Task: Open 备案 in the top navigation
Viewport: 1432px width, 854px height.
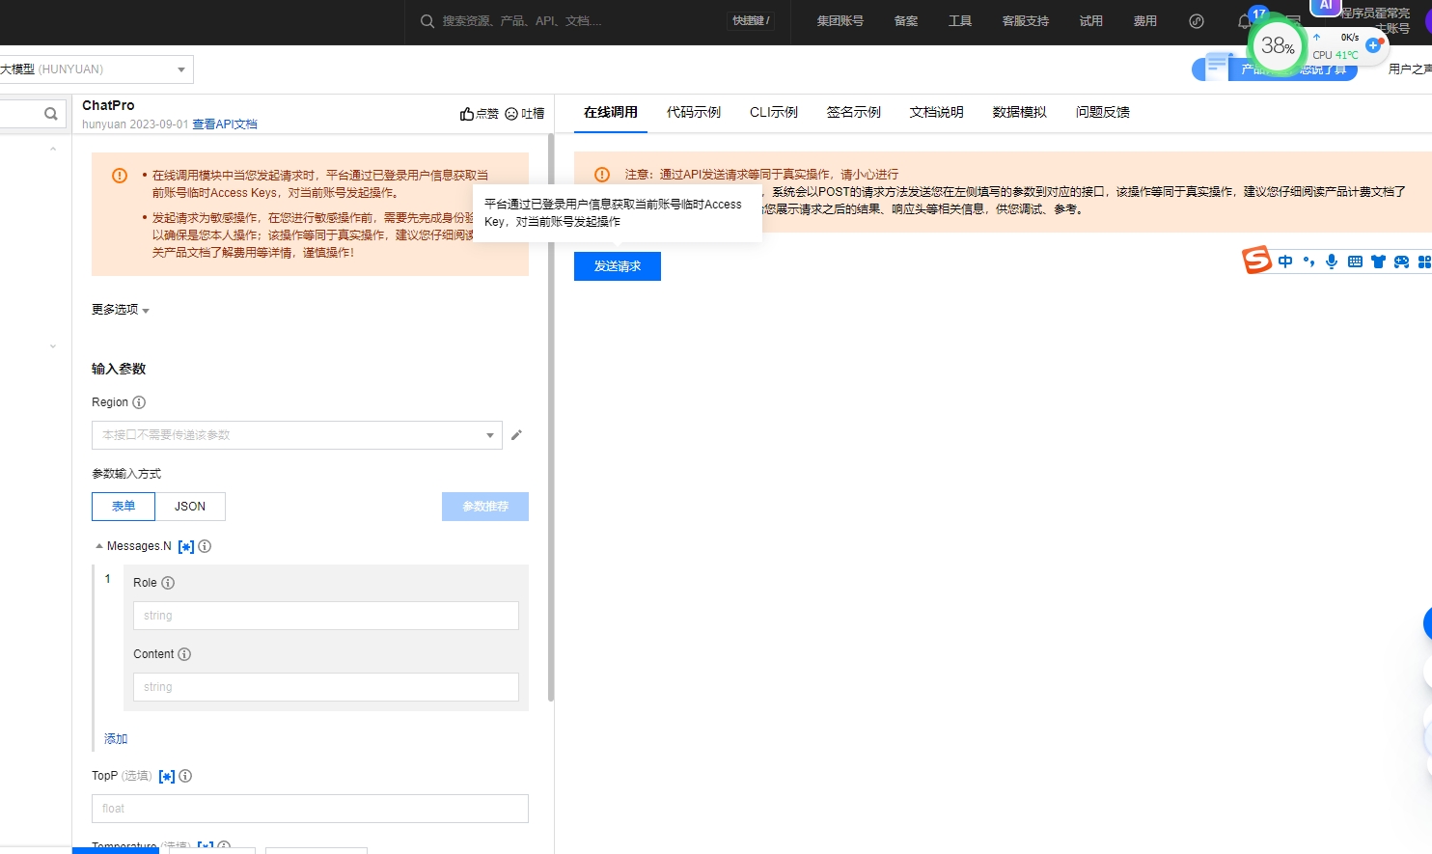Action: [906, 21]
